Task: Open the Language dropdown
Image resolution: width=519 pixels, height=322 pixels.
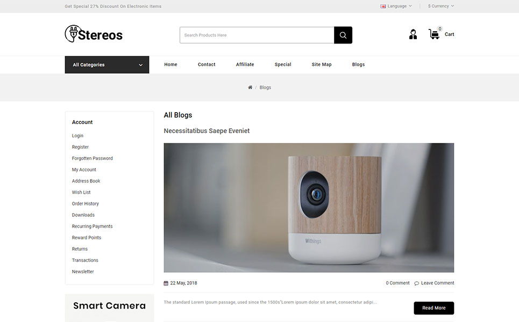Action: click(396, 6)
